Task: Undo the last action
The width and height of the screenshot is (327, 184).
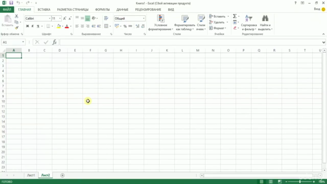Action: click(18, 3)
